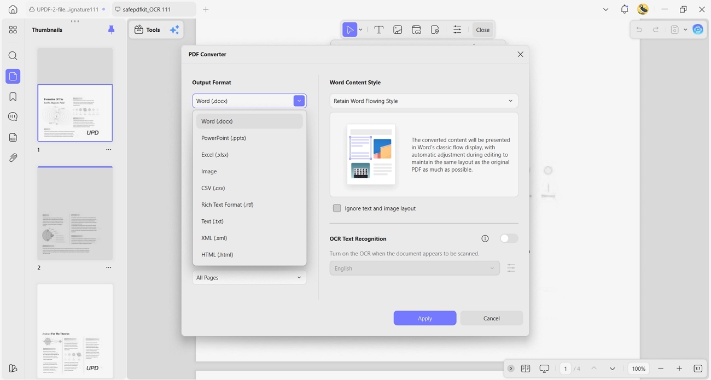Viewport: 711px width, 380px height.
Task: Switch to the UPDF-2-file signature111 tab
Action: pos(67,9)
